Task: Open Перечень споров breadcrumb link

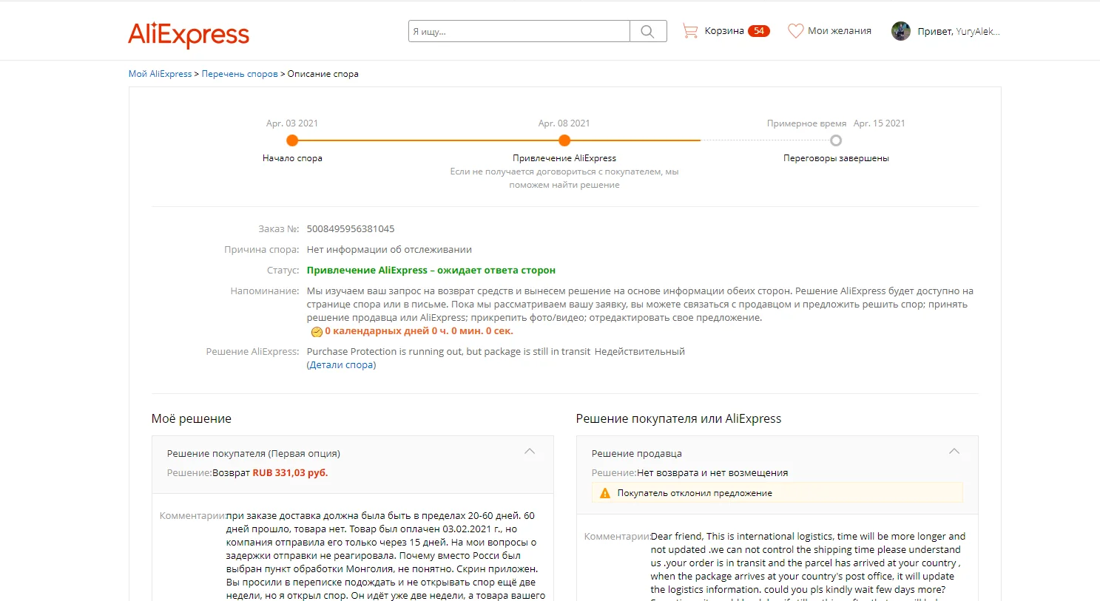Action: pos(240,74)
